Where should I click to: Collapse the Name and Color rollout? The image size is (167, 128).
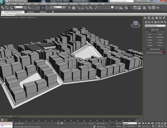click(x=155, y=49)
